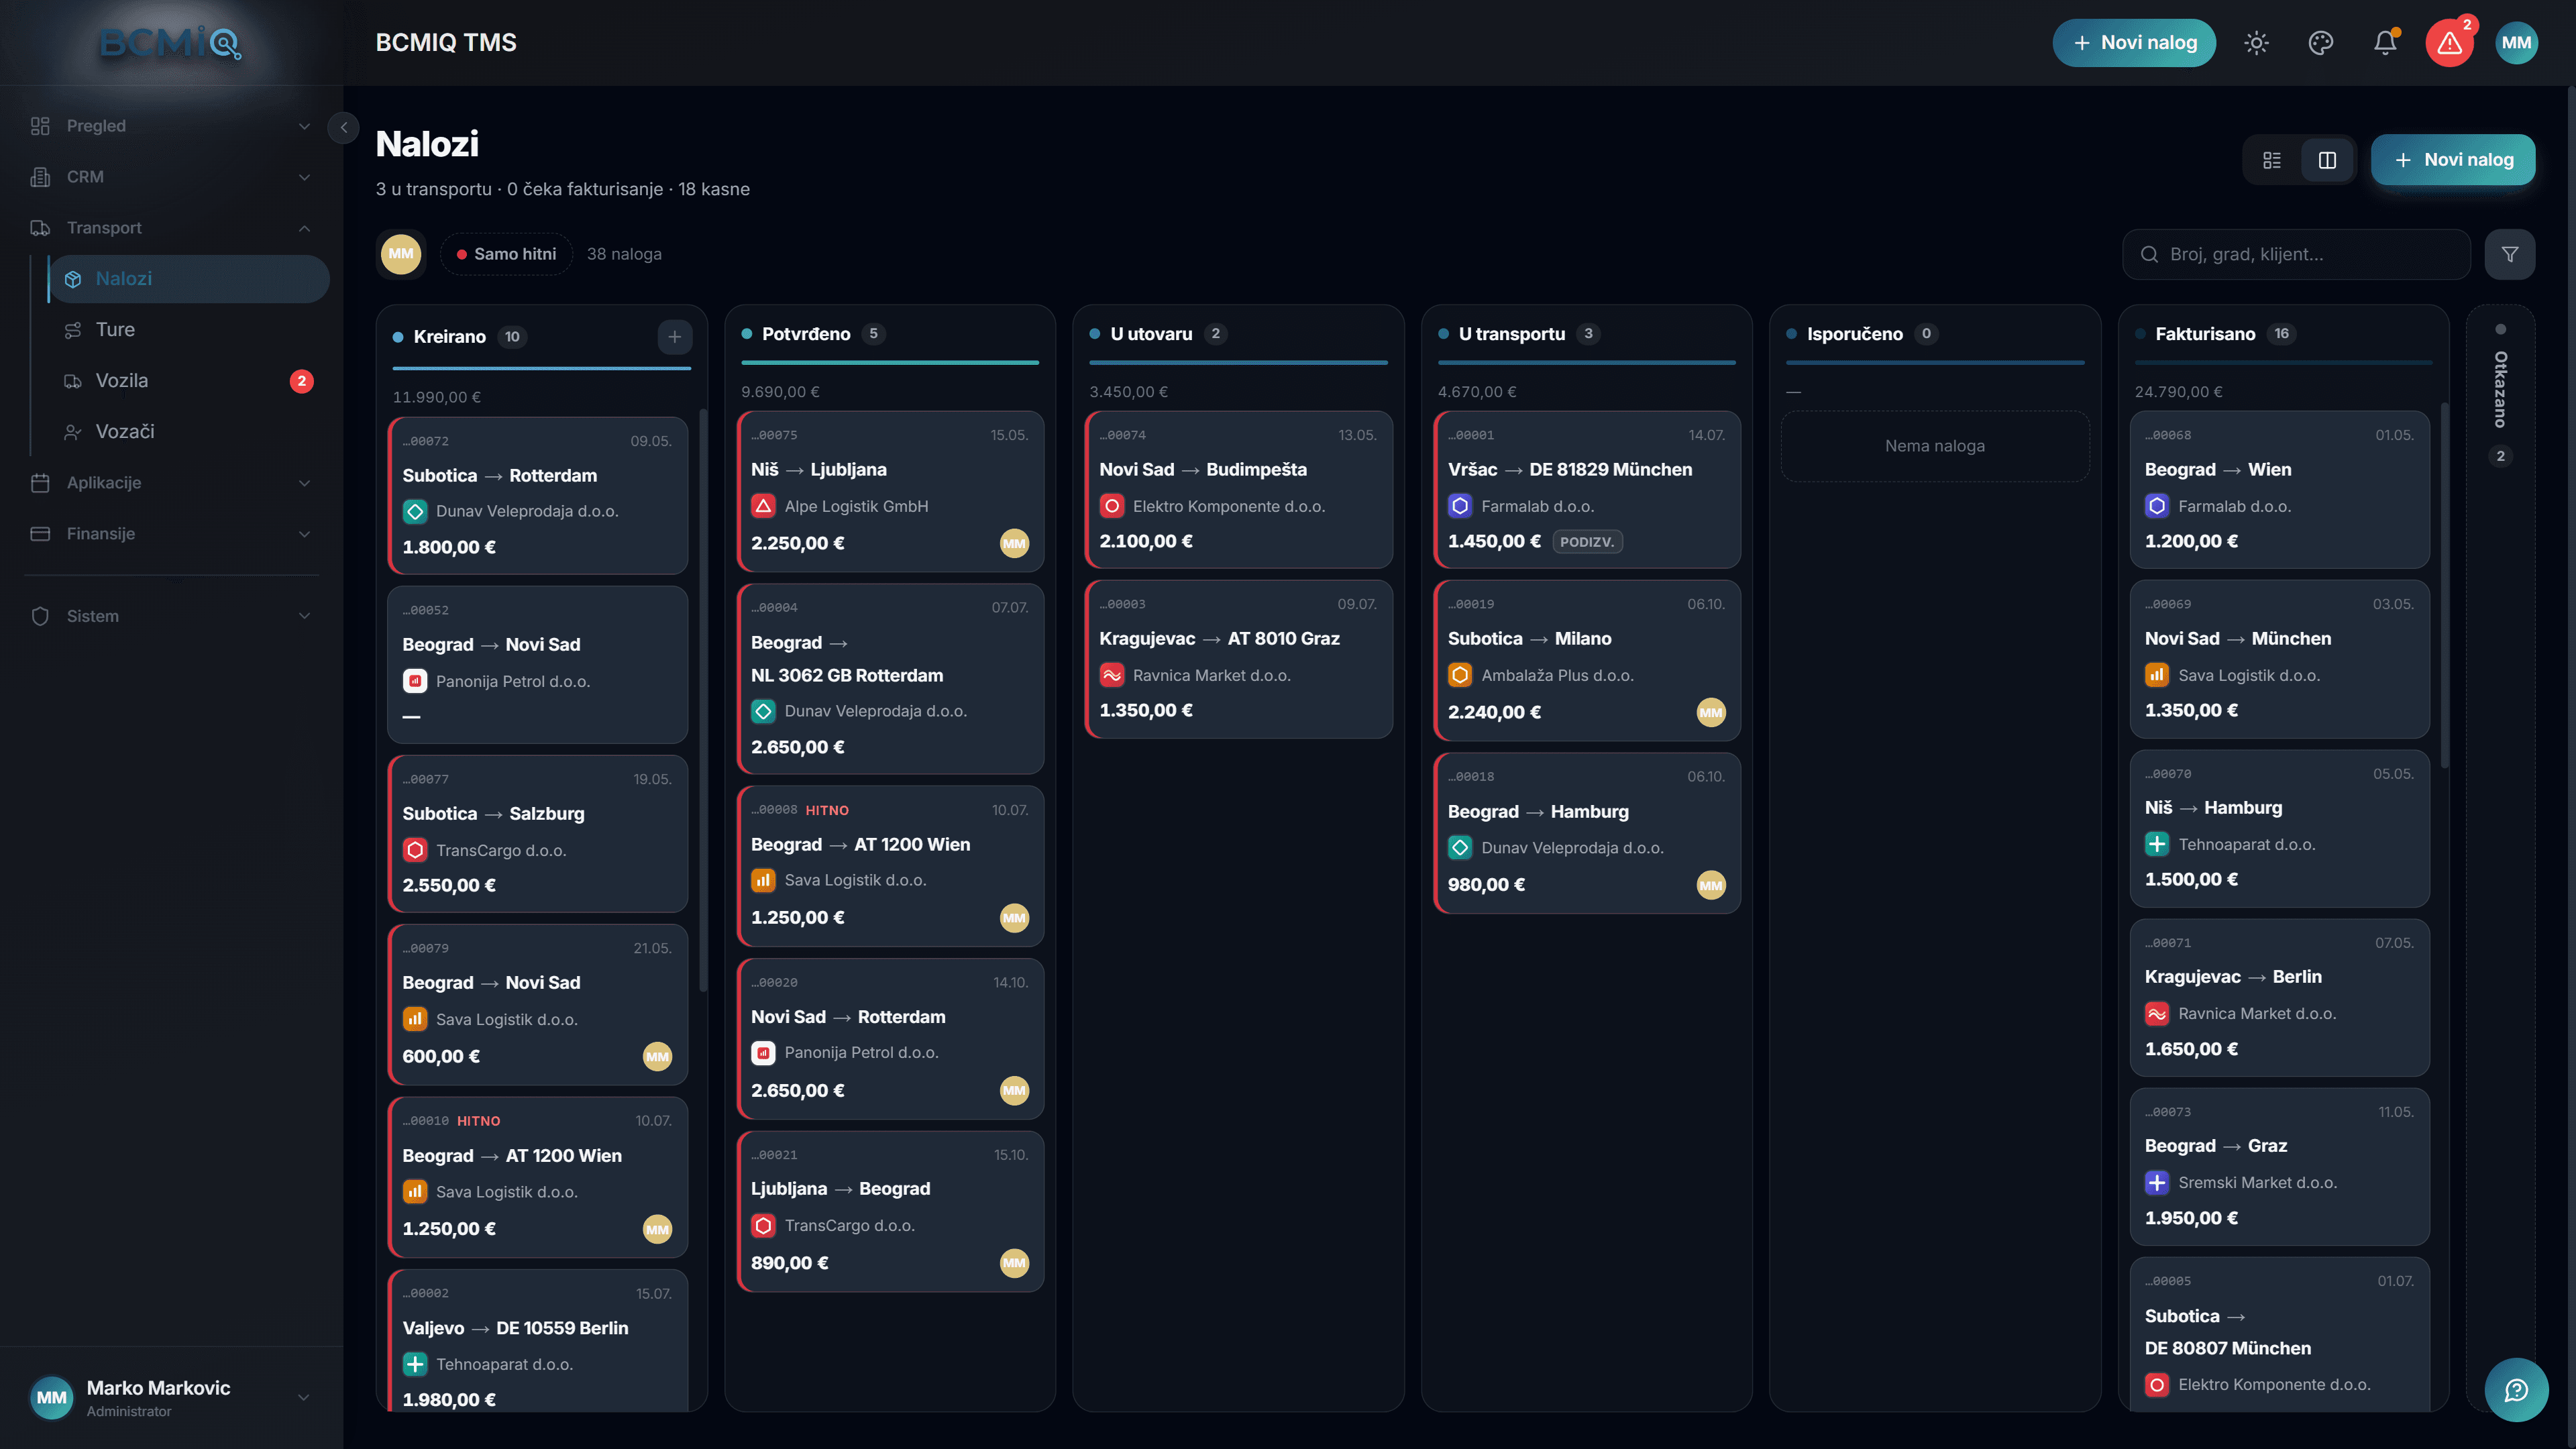Toggle light/dark theme sun icon
2576x1449 pixels.
click(2256, 43)
